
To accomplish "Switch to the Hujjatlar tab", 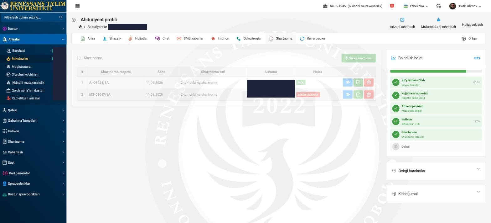I will tap(138, 39).
